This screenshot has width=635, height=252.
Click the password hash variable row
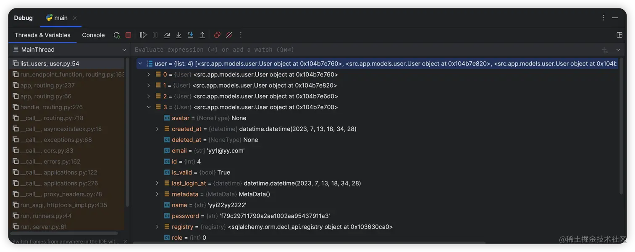click(x=247, y=216)
